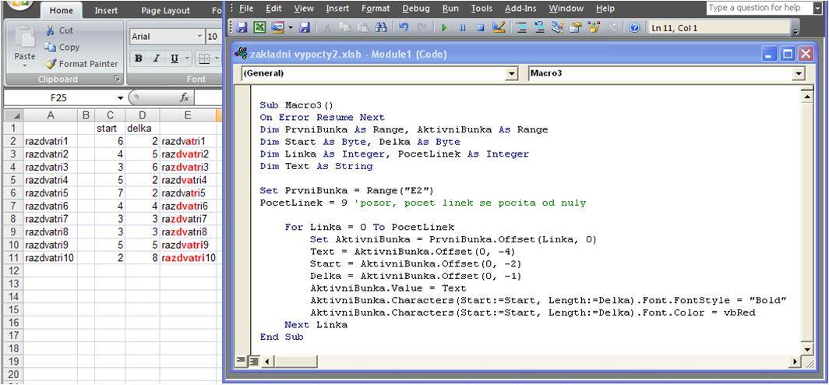This screenshot has width=829, height=385.
Task: Open the File menu in VBA editor
Action: 246,9
